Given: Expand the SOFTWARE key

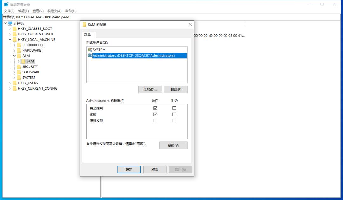Looking at the screenshot, I should (x=14, y=72).
